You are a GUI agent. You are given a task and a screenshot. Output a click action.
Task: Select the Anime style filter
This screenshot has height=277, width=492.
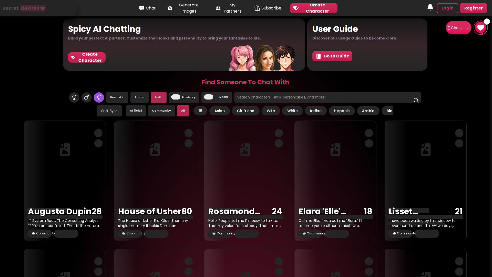click(139, 97)
